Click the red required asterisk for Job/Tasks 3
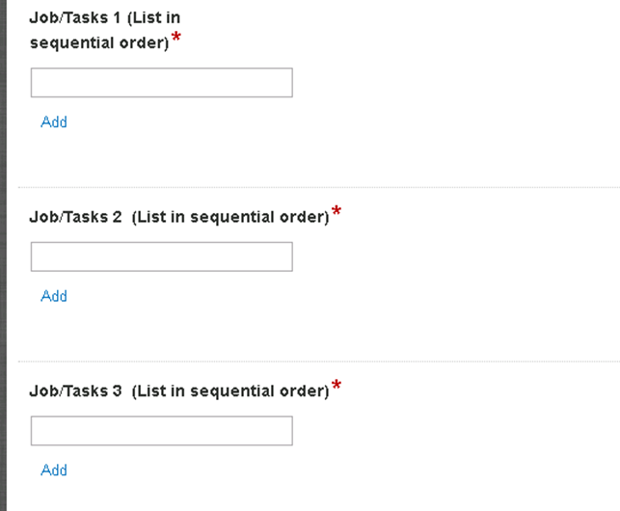 pyautogui.click(x=337, y=385)
